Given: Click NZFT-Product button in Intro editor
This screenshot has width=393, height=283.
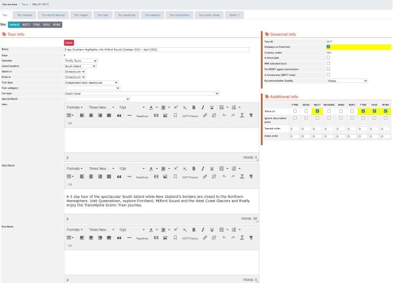Looking at the screenshot, I should click(190, 116).
